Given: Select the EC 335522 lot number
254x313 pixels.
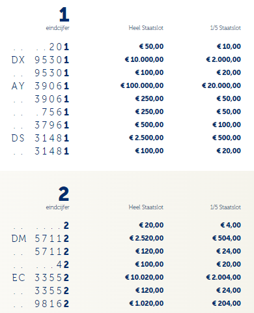Looking at the screenshot, I should tap(40, 278).
